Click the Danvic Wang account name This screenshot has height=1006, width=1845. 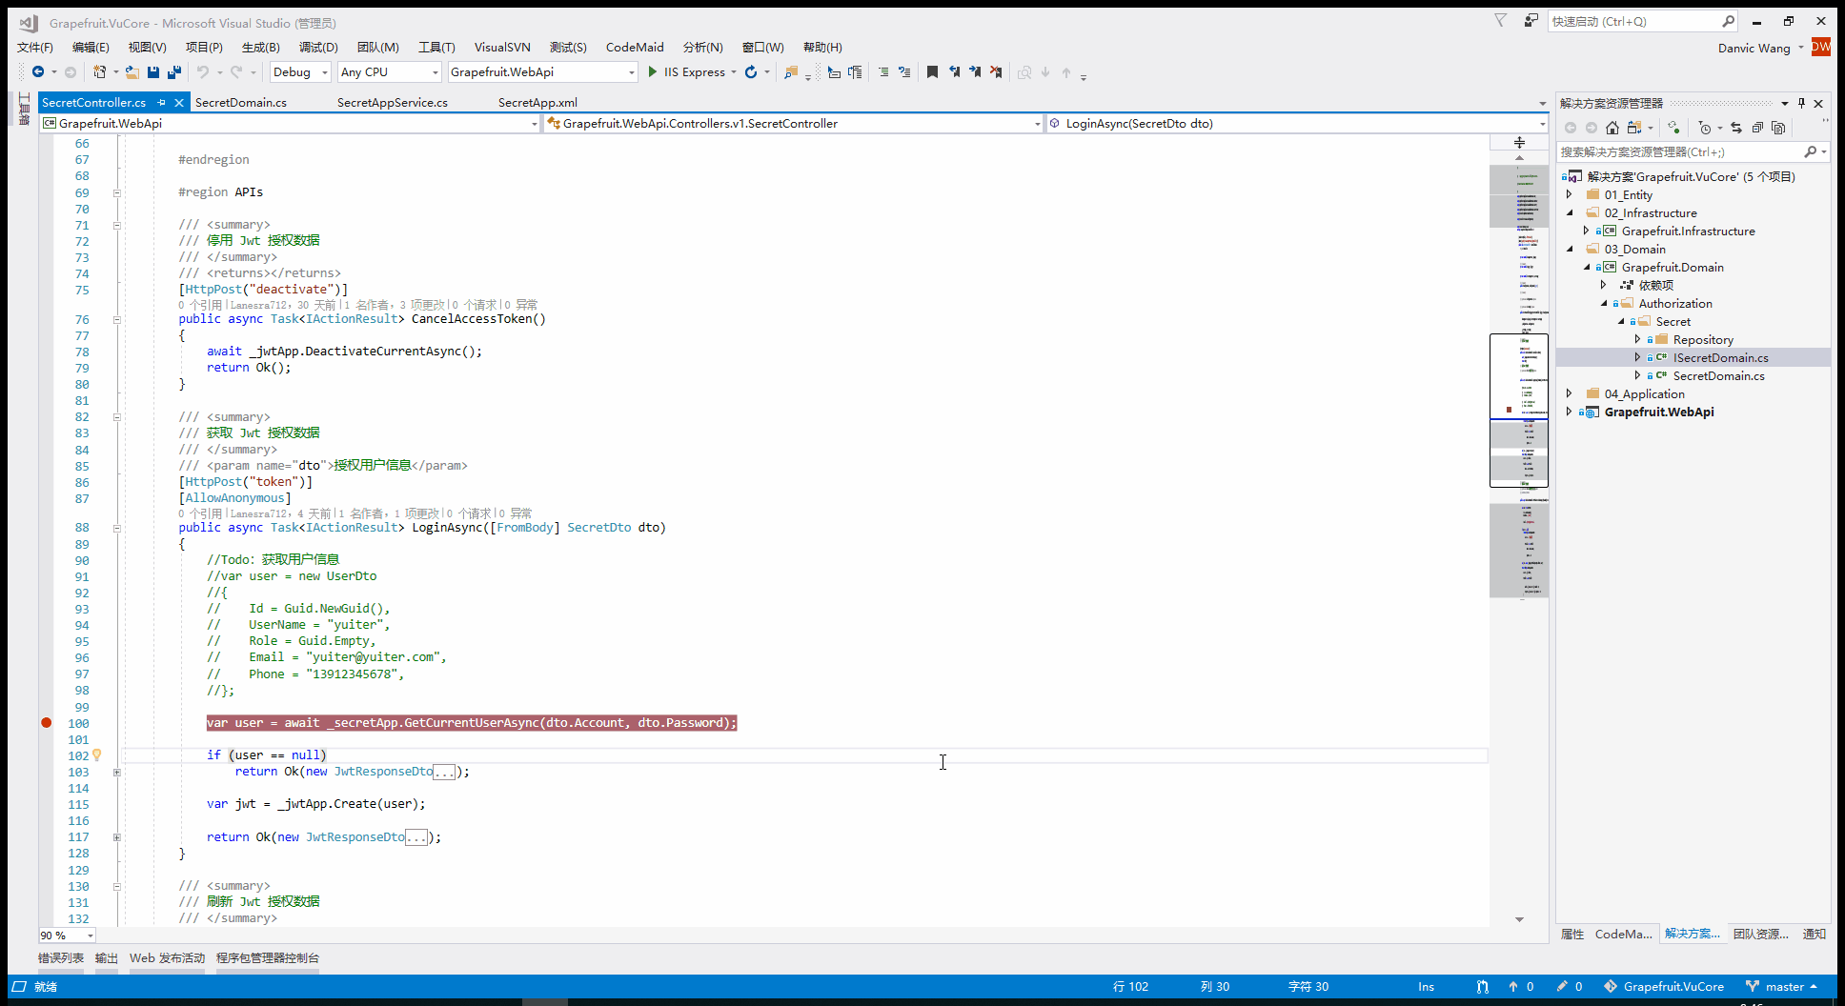pyautogui.click(x=1754, y=48)
